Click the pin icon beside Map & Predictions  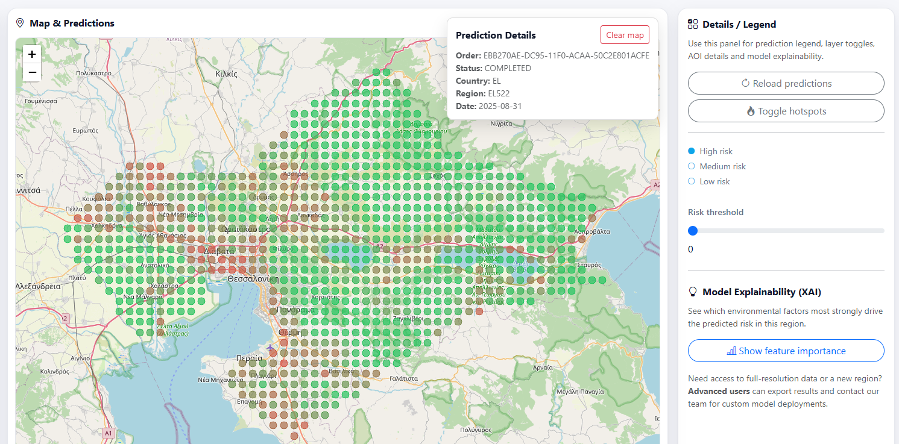click(x=20, y=23)
